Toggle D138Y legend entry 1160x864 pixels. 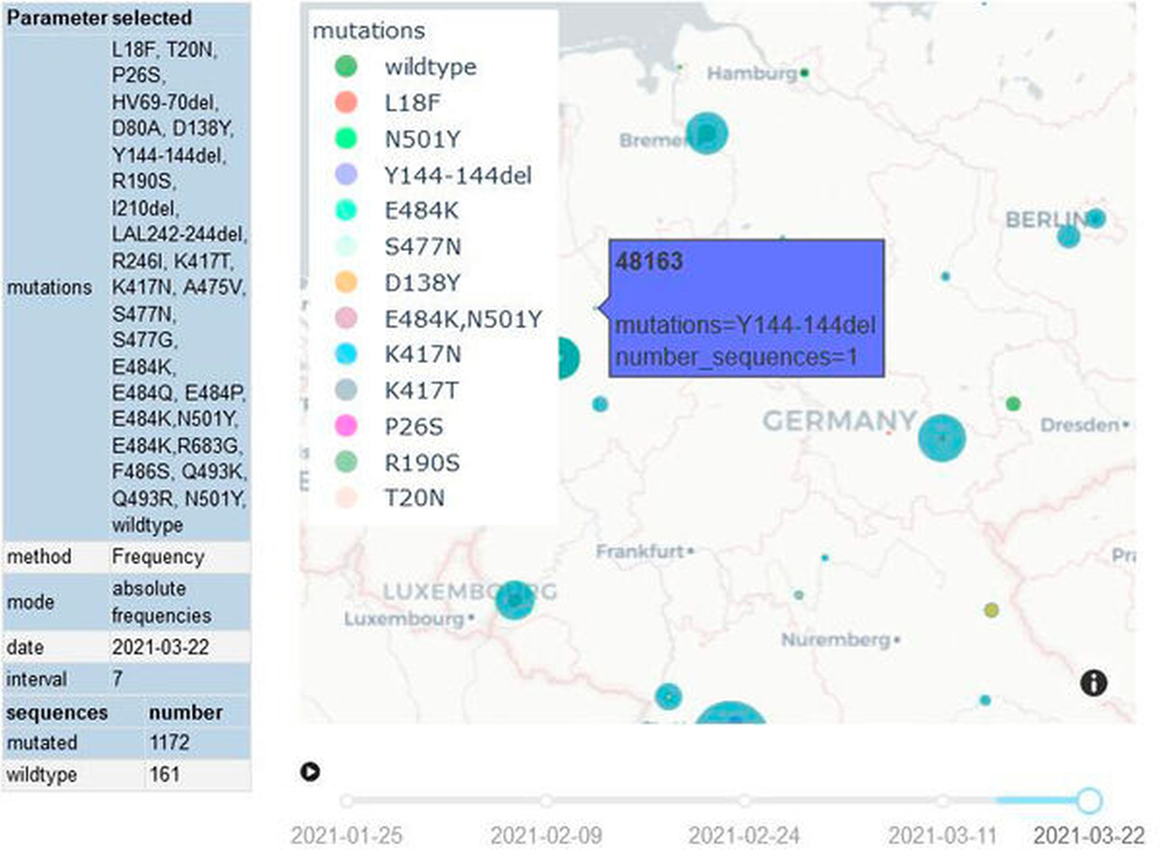click(422, 283)
